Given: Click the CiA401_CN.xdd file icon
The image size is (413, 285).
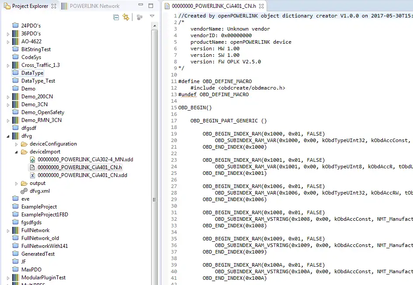Looking at the screenshot, I should pyautogui.click(x=32, y=175).
